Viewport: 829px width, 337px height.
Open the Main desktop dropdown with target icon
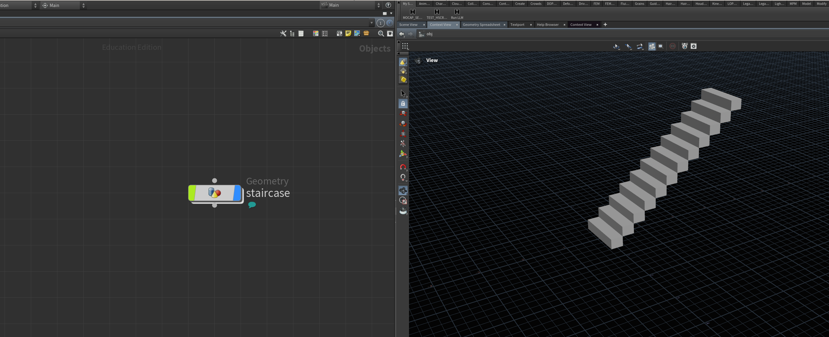point(63,5)
